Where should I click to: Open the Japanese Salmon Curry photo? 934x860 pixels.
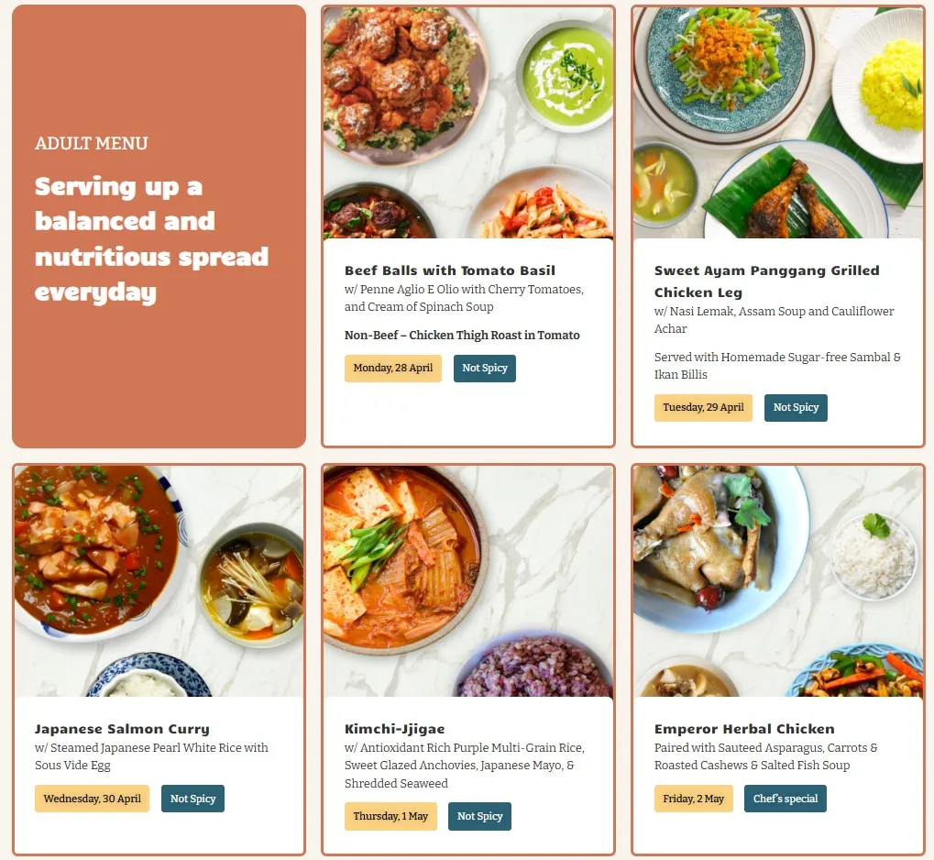click(159, 581)
